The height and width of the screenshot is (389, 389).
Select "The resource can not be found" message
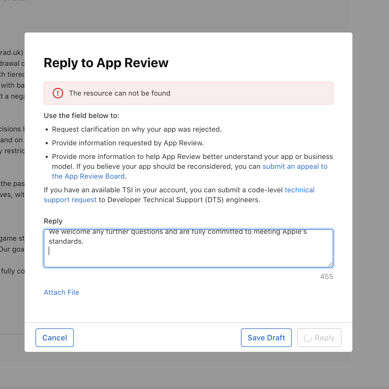pyautogui.click(x=119, y=93)
